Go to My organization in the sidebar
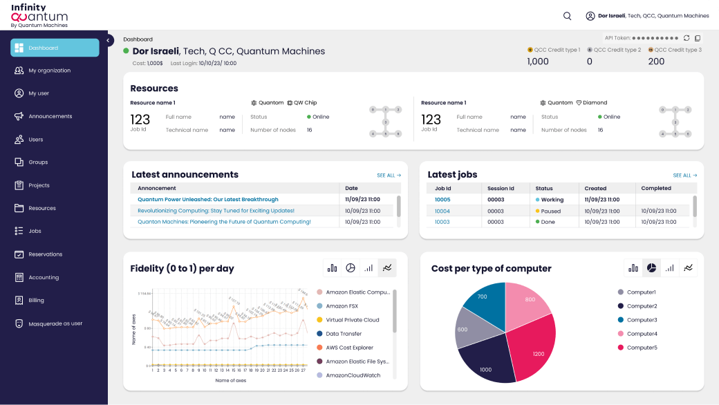The height and width of the screenshot is (405, 719). [49, 70]
